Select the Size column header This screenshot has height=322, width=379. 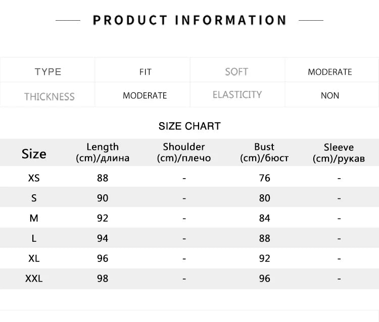(x=34, y=153)
